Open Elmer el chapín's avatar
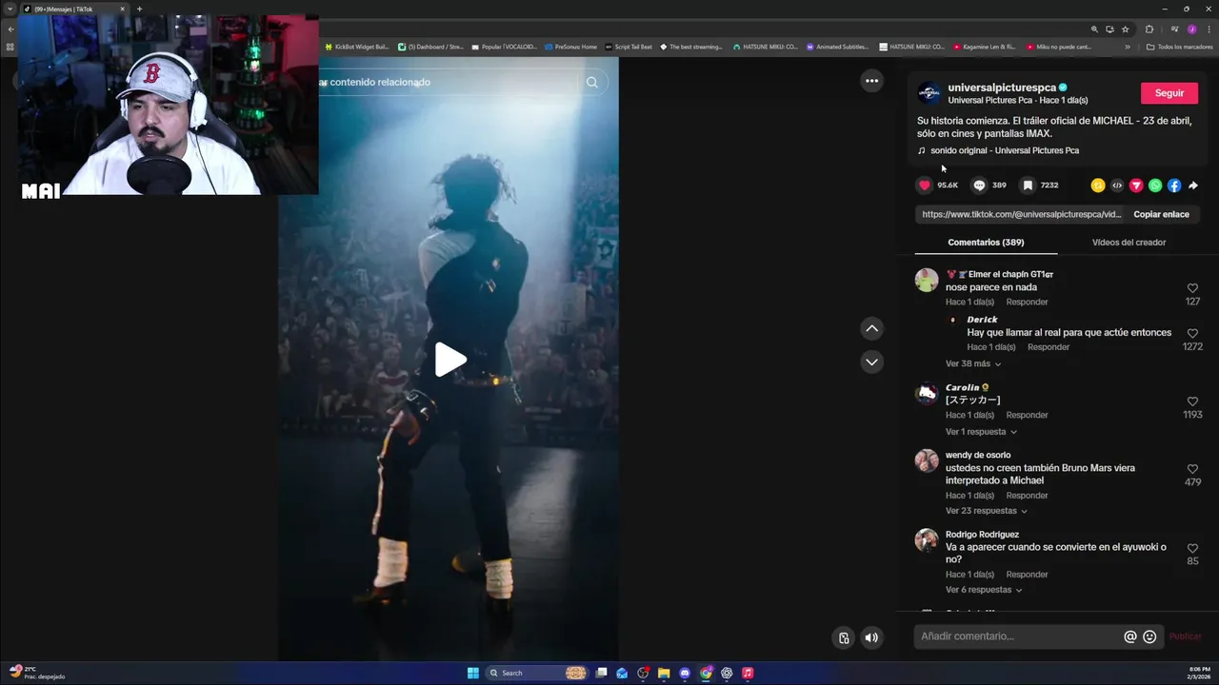 pos(927,280)
